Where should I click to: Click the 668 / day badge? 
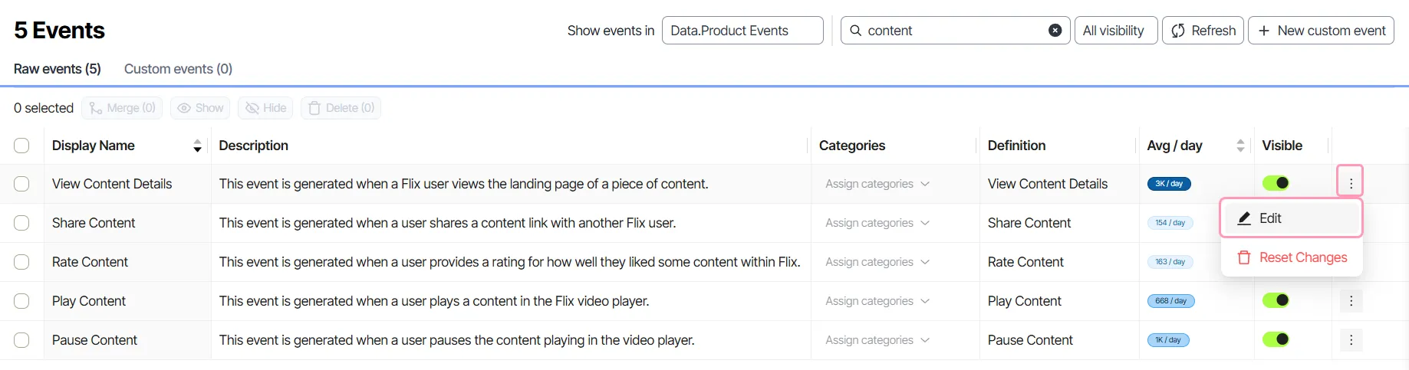pyautogui.click(x=1171, y=301)
